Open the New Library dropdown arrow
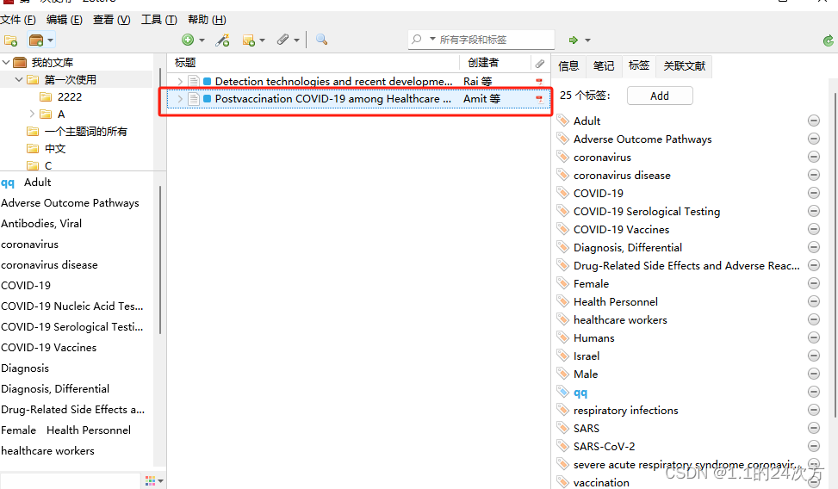This screenshot has width=838, height=489. [x=50, y=40]
